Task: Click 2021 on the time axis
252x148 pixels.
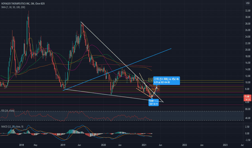Action: coord(144,145)
